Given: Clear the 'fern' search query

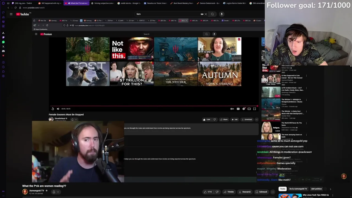Looking at the screenshot, I should pyautogui.click(x=206, y=14).
